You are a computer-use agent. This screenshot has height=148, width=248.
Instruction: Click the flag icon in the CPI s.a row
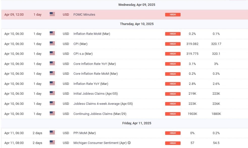click(x=52, y=54)
